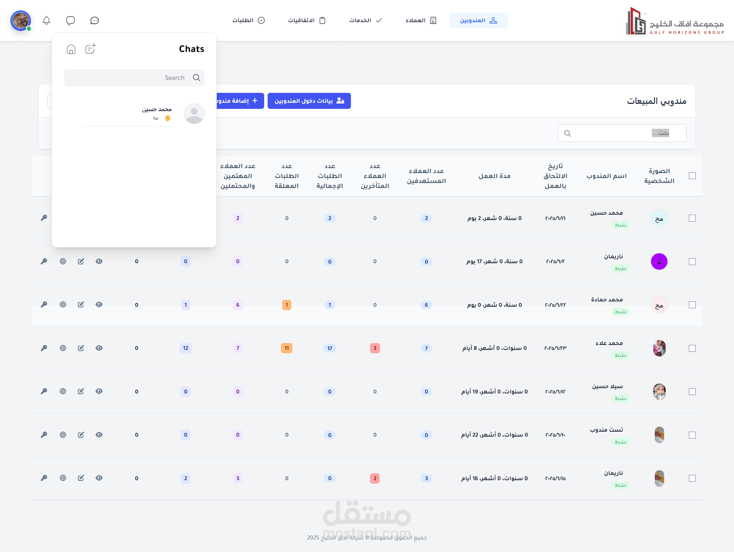The width and height of the screenshot is (734, 552).
Task: Click the new chat compose icon
Action: 90,49
